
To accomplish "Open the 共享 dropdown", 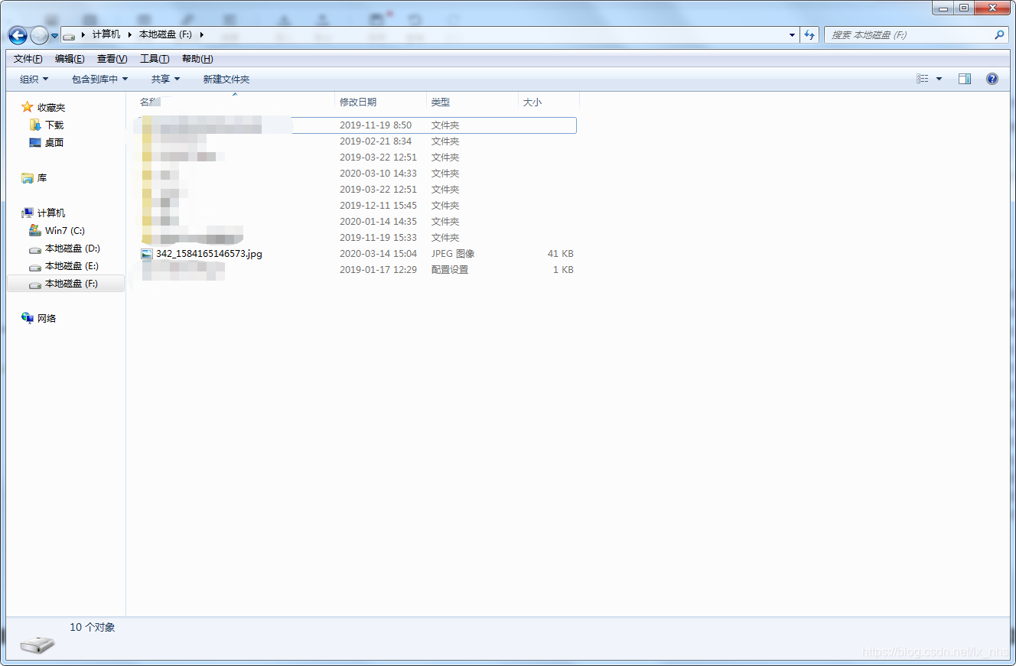I will (165, 79).
